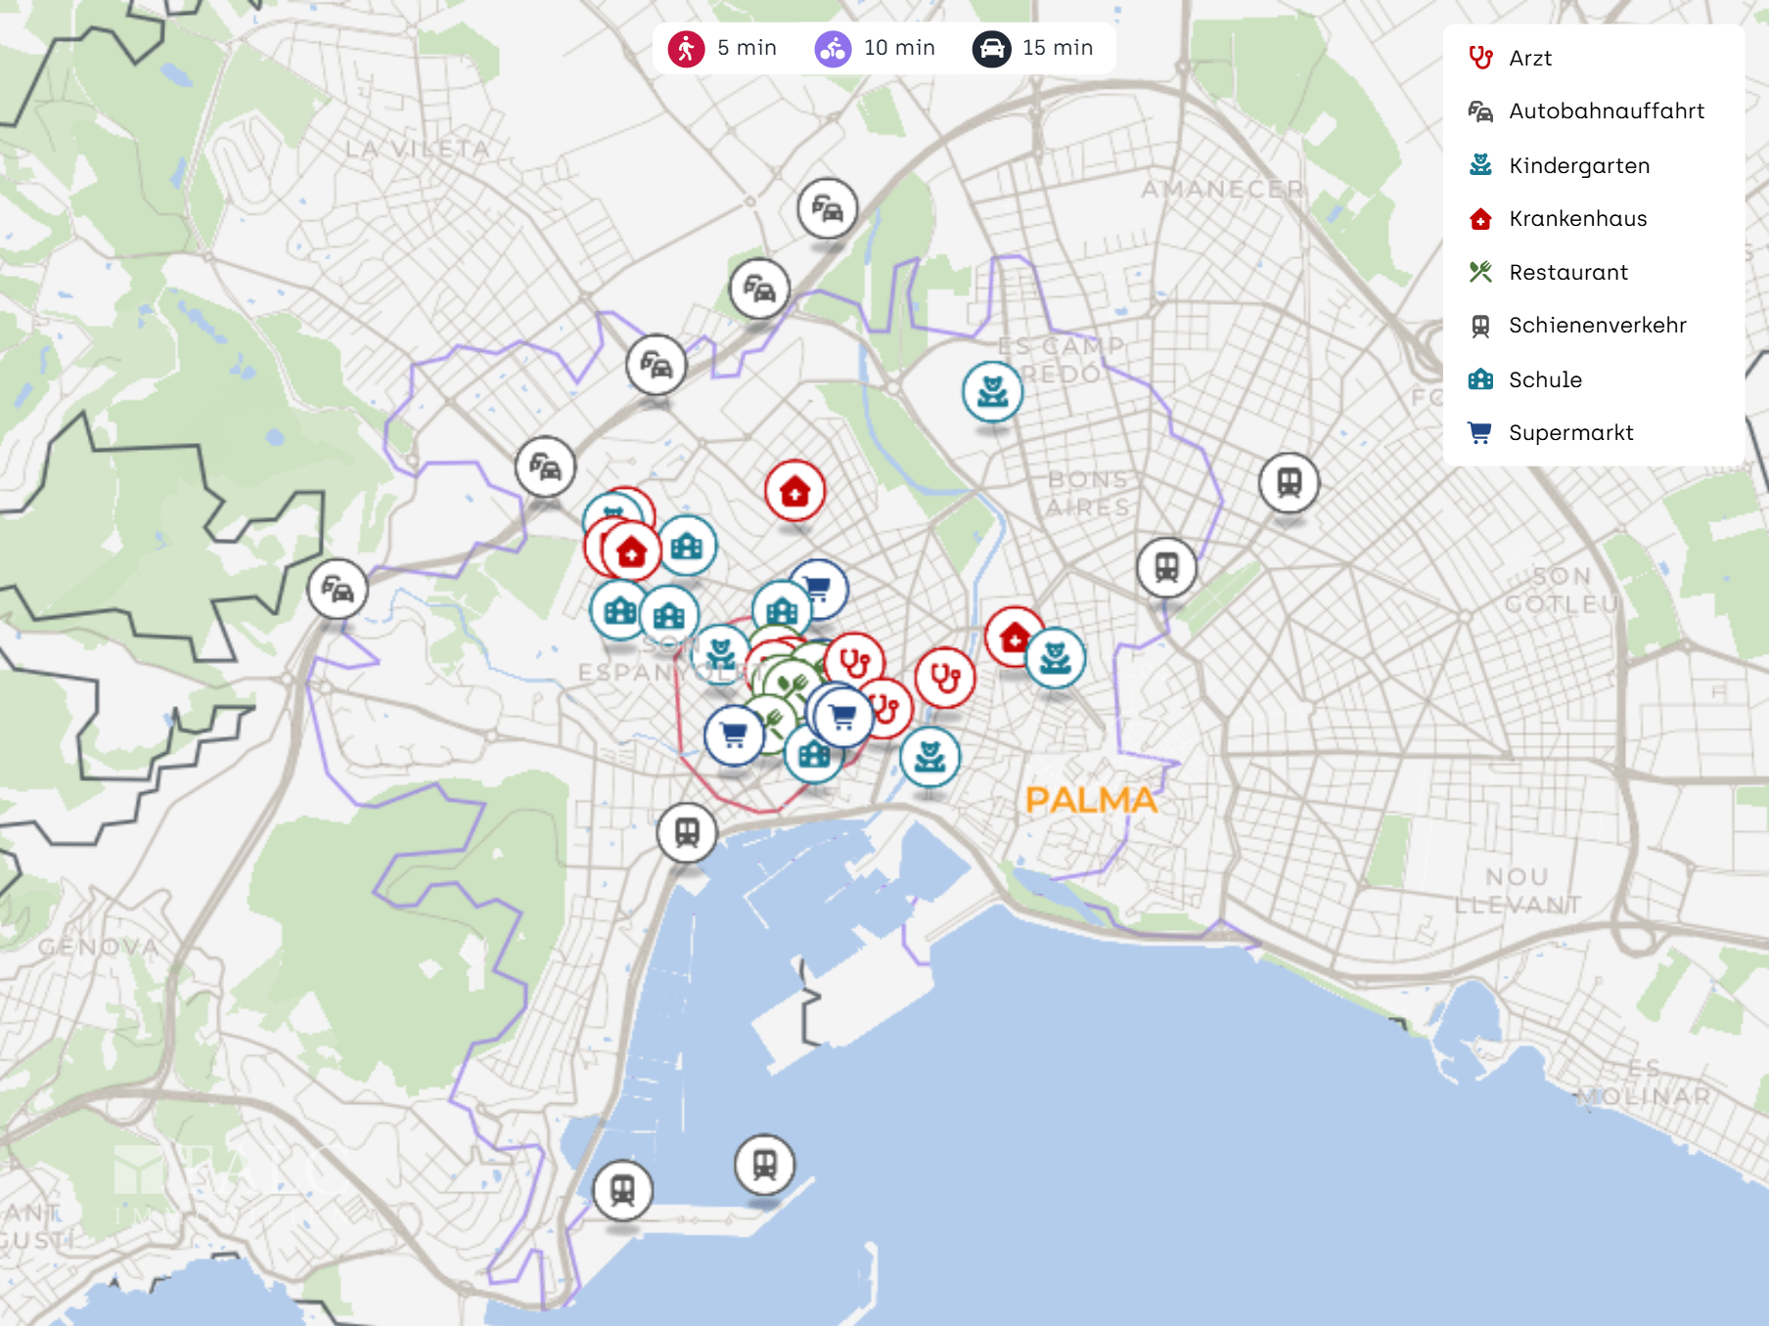Open kindergarten marker nearest the Palma label

(x=930, y=757)
